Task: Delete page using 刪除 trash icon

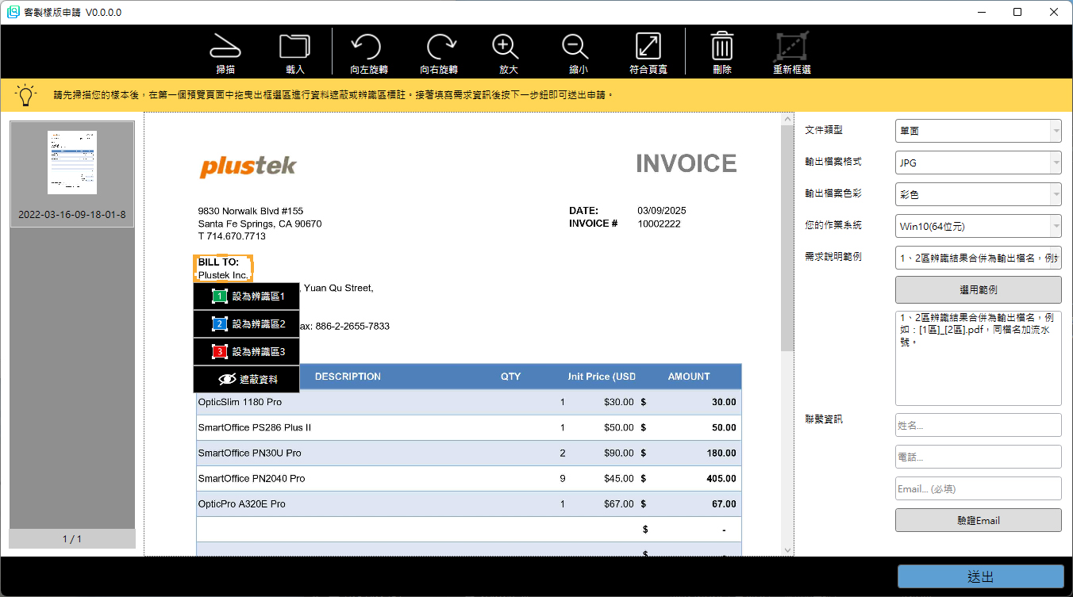Action: [721, 53]
